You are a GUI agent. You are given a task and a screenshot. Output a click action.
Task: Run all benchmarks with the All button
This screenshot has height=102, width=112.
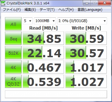point(13,24)
